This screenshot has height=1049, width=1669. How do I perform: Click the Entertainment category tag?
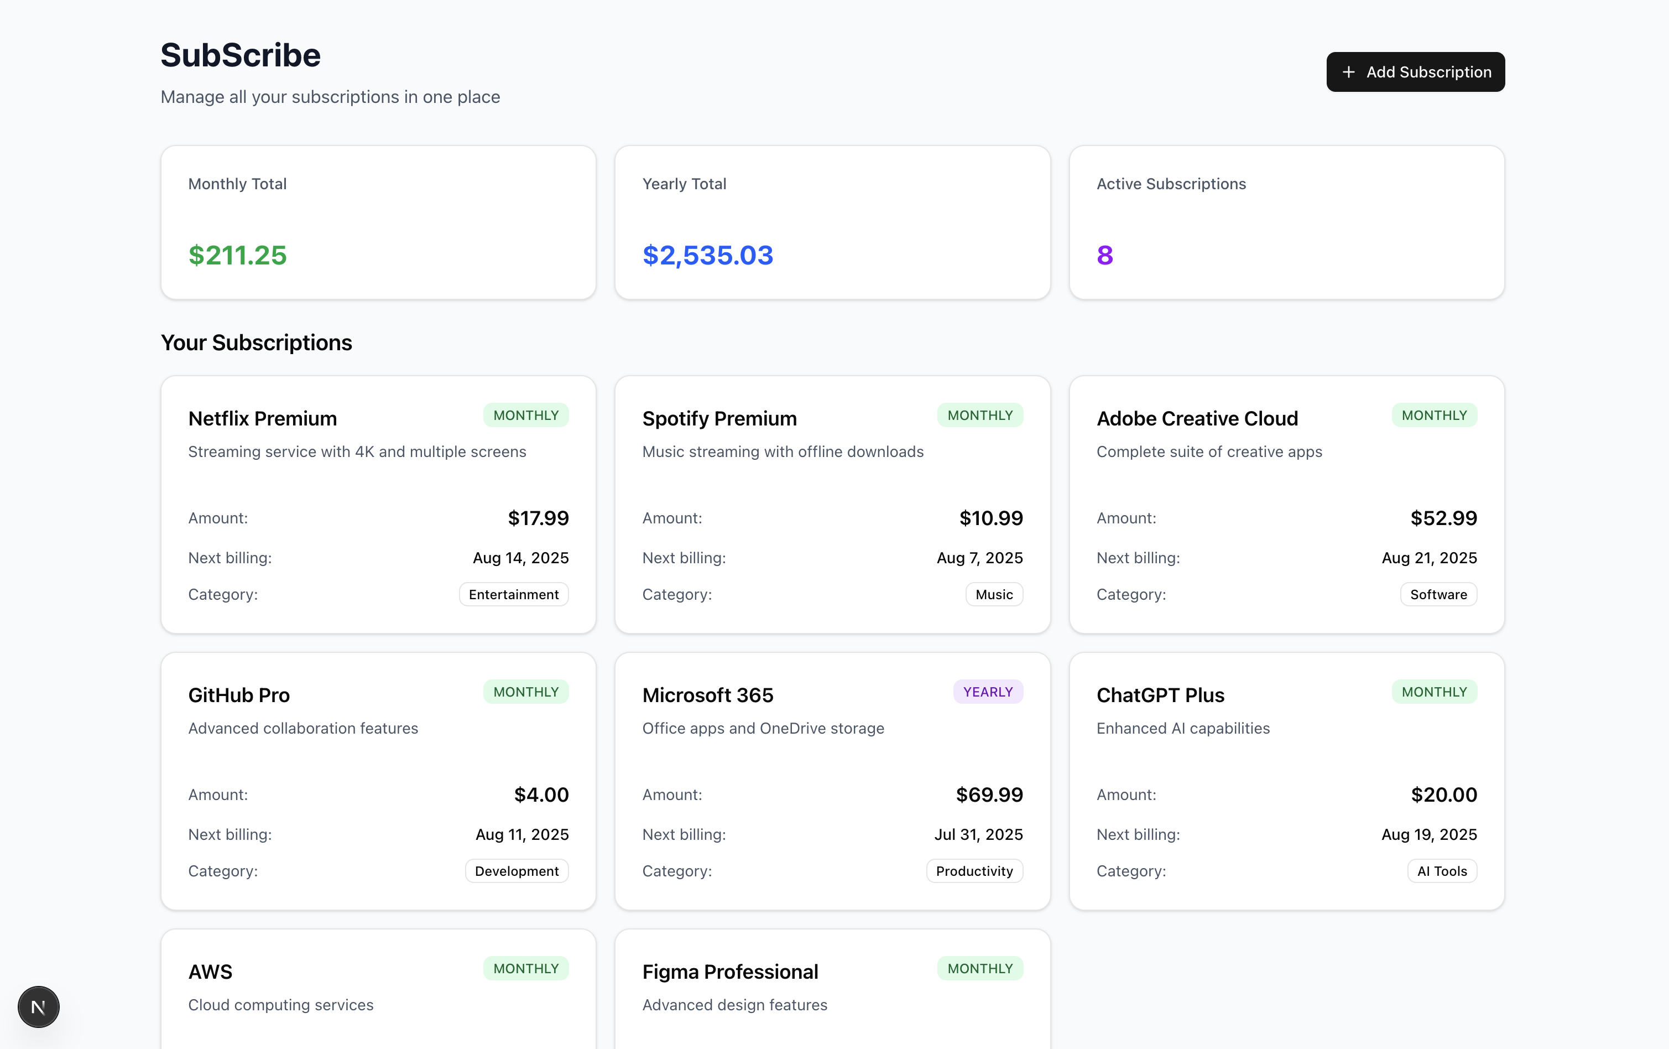pos(514,595)
